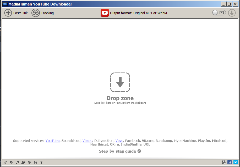Click the Paste link label

click(x=20, y=13)
